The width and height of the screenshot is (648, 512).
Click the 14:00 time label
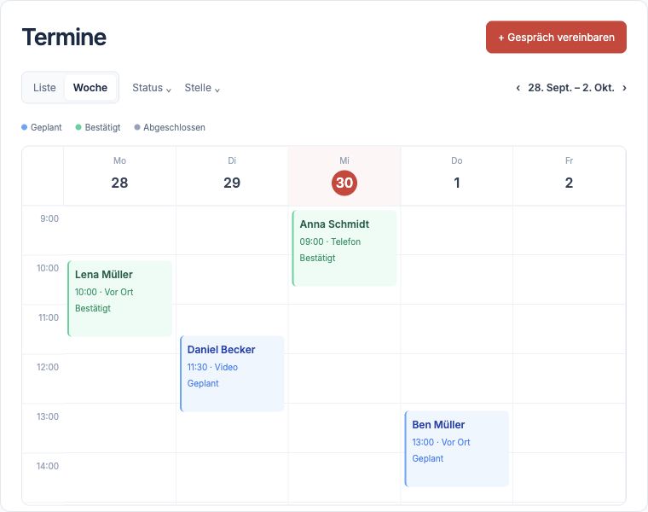[x=48, y=466]
